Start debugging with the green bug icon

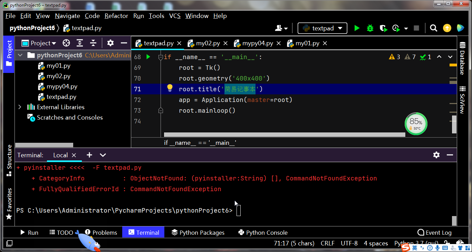pos(370,28)
